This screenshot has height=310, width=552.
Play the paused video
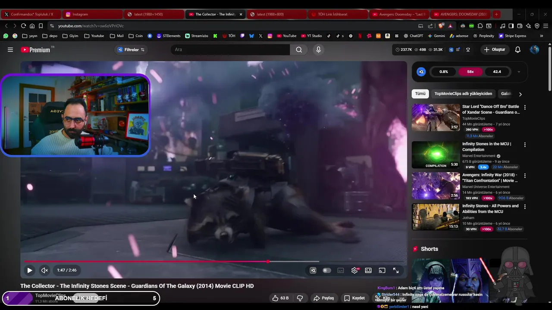point(30,270)
